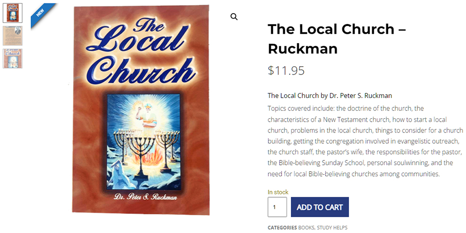Screen dimensions: 466x233
Task: Open the Study Helps category link
Action: tap(332, 228)
